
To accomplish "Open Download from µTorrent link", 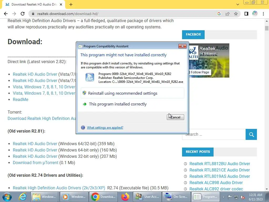I will [35, 163].
